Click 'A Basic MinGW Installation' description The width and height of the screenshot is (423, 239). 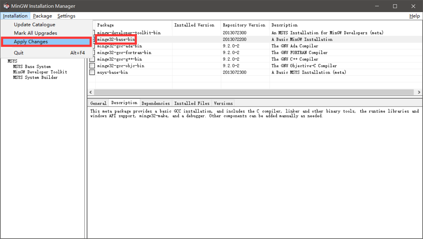click(302, 39)
